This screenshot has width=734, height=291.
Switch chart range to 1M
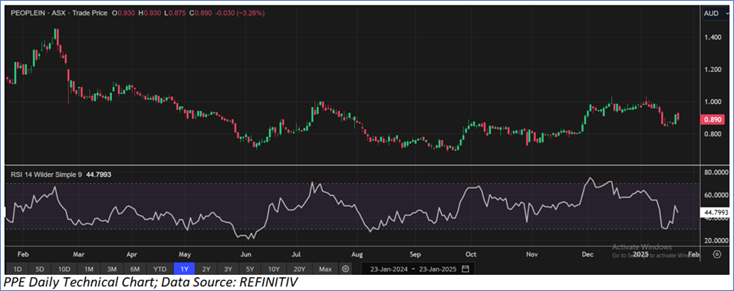click(89, 269)
